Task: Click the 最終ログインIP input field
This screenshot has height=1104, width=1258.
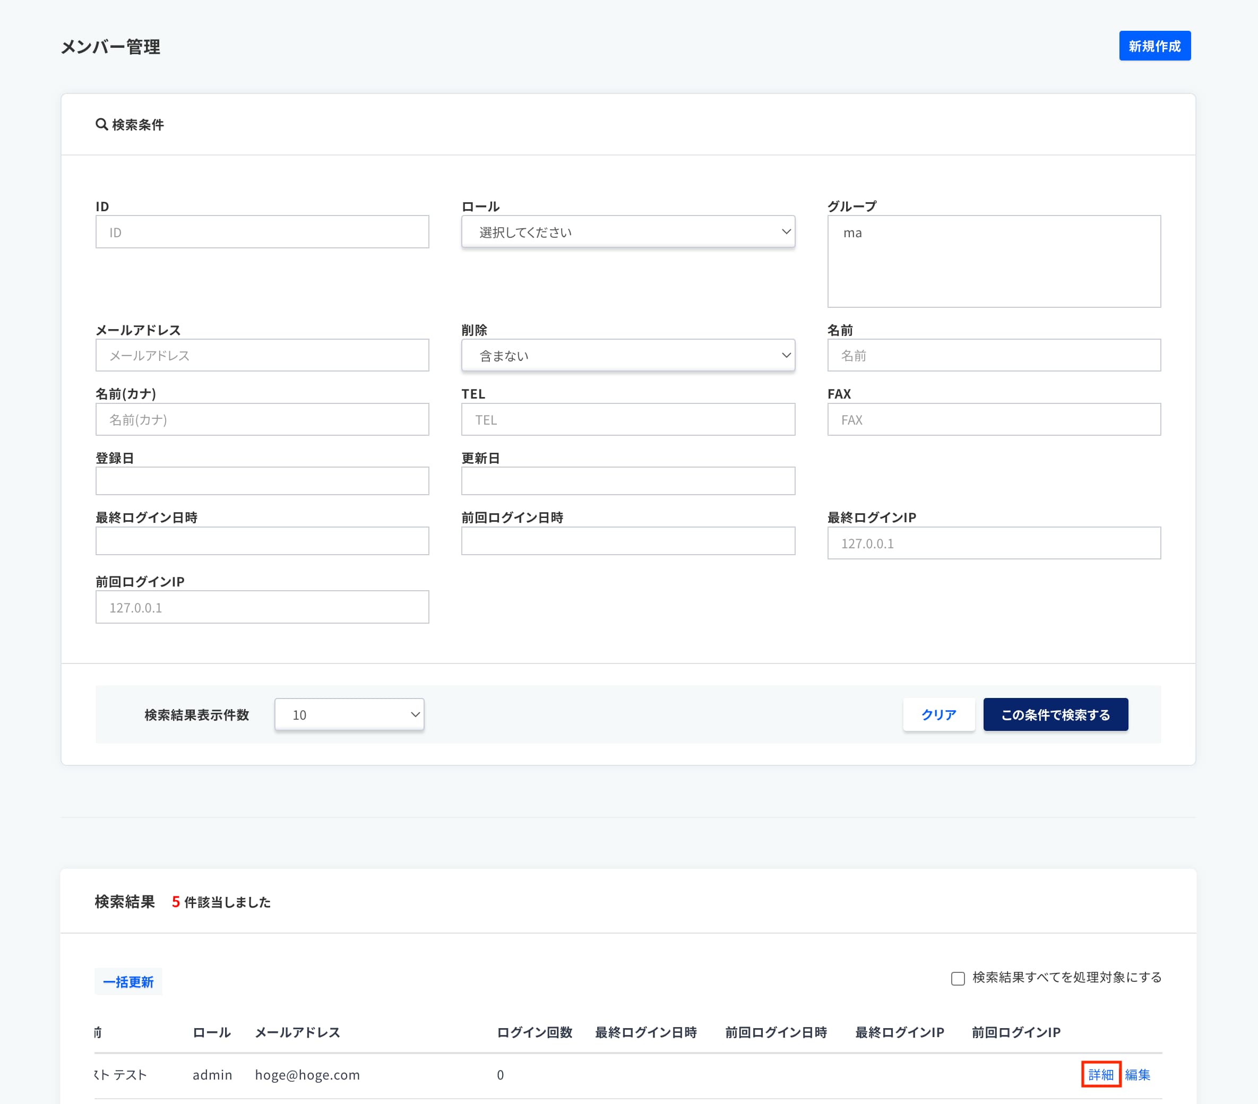Action: click(993, 543)
